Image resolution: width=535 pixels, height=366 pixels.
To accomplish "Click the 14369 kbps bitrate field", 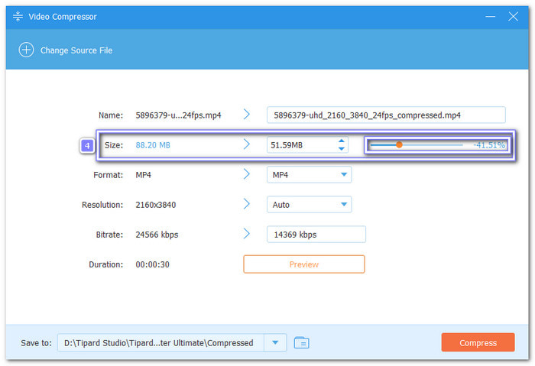I will coord(316,235).
